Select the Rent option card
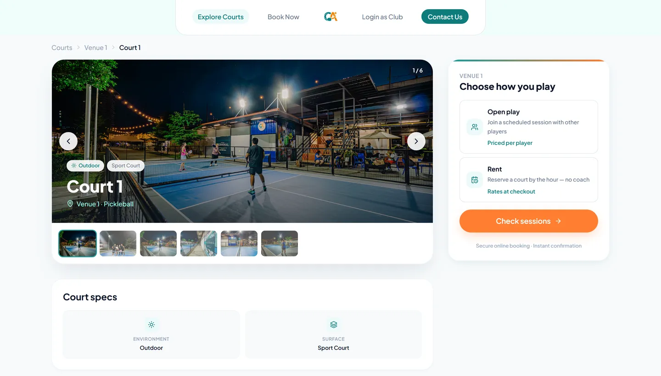 [x=529, y=180]
